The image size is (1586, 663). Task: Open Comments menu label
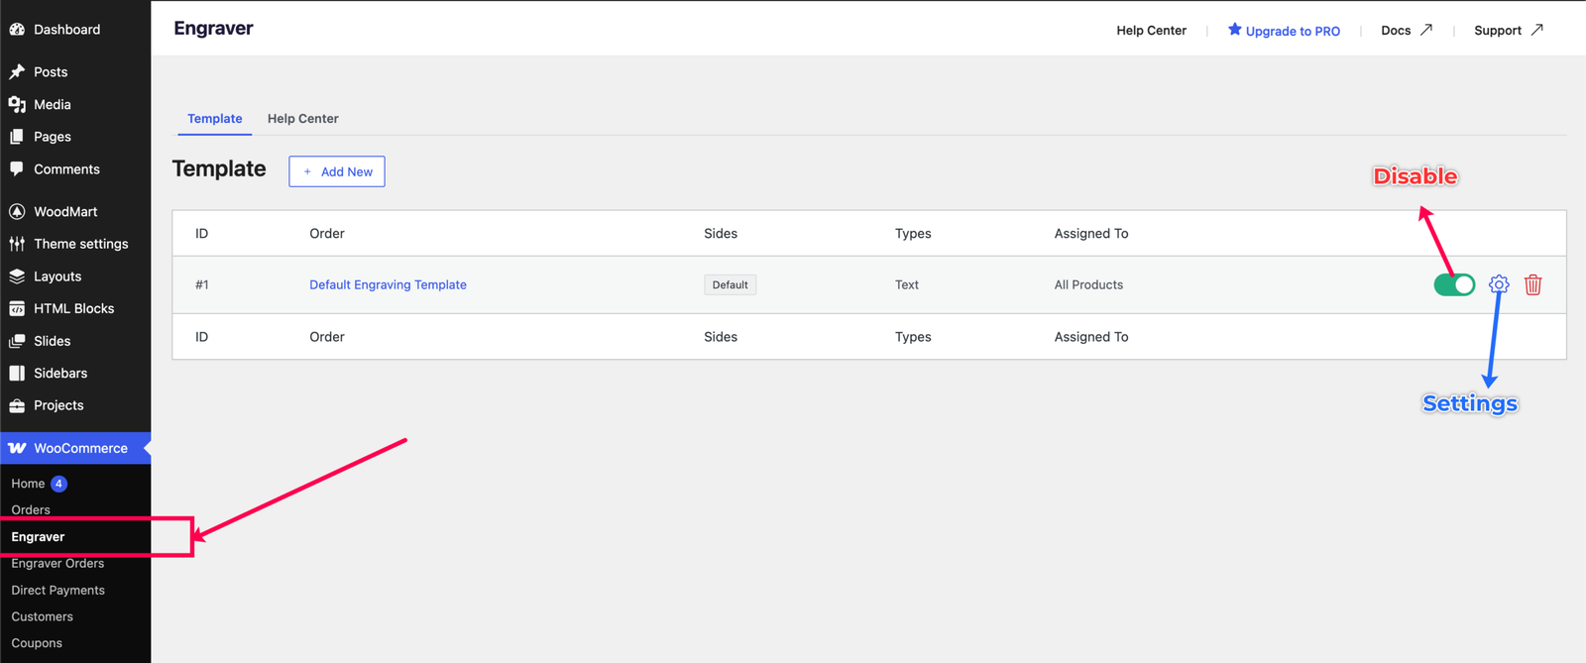(x=66, y=169)
